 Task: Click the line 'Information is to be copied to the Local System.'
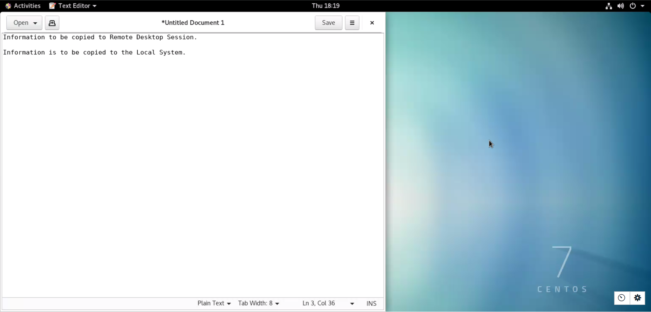click(x=94, y=52)
